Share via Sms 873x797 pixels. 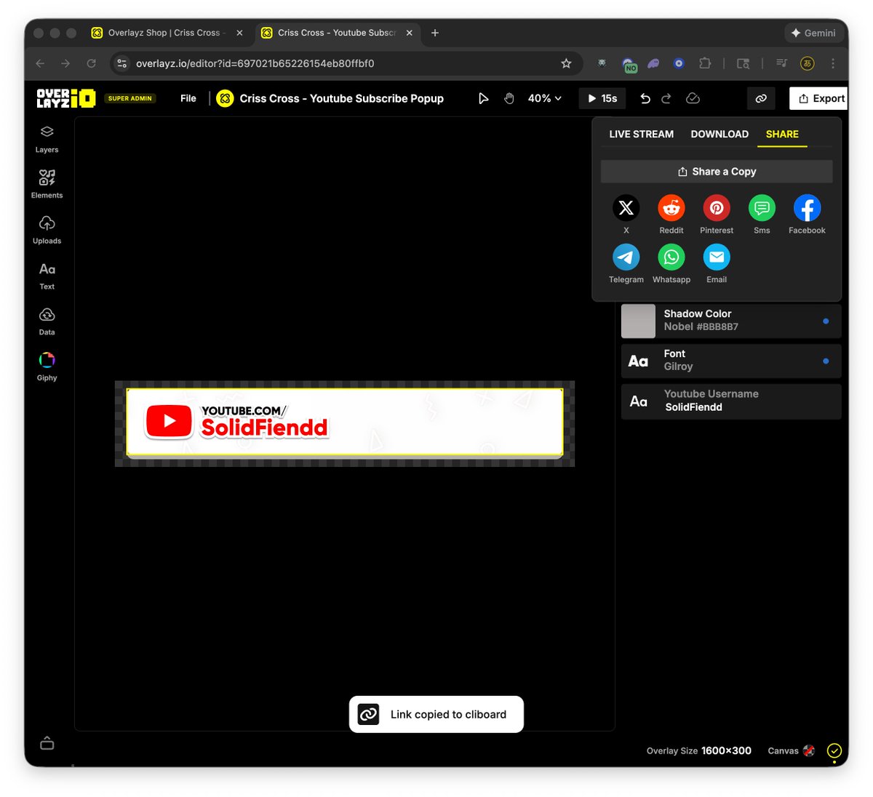[762, 208]
